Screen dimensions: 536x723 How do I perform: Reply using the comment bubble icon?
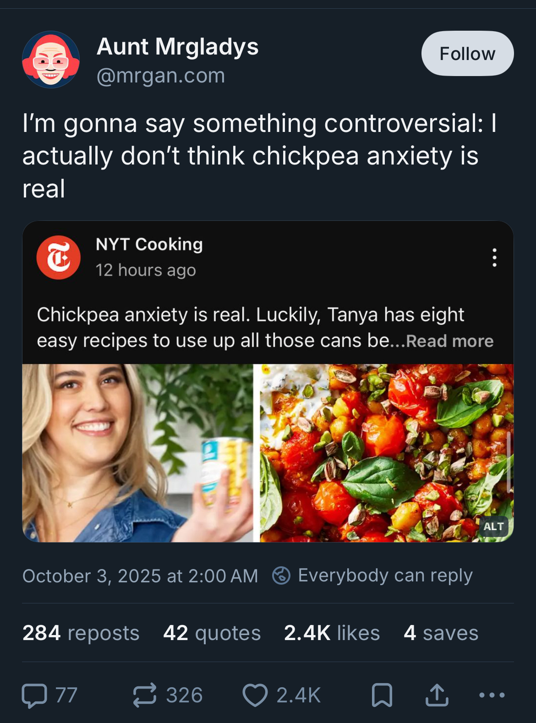tap(35, 695)
